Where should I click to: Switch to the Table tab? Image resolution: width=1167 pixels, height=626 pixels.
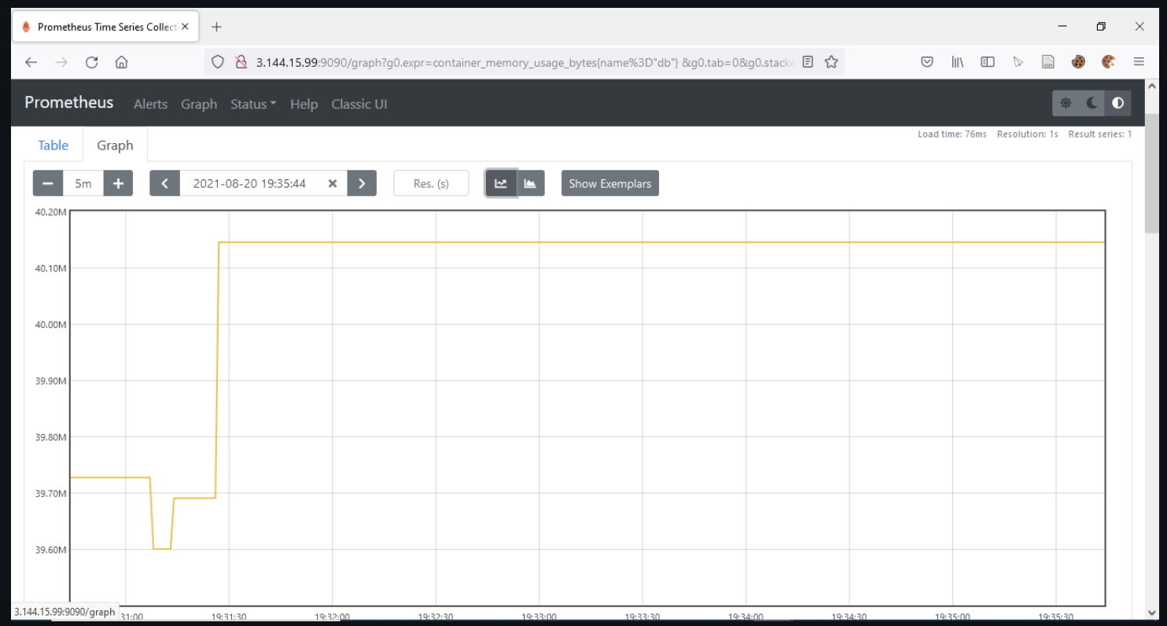point(53,145)
